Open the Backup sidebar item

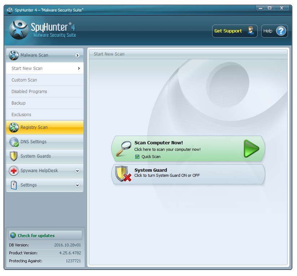coord(45,103)
